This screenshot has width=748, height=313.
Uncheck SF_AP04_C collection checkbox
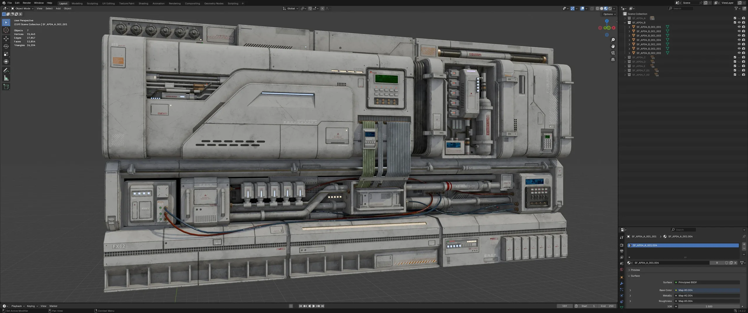pyautogui.click(x=735, y=58)
